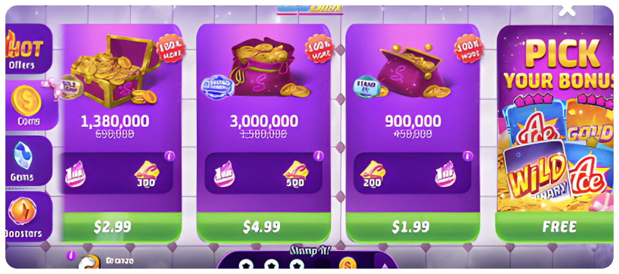Viewport: 619px width, 274px height.
Task: Click the 100% more badge on chest pack
Action: (x=170, y=48)
